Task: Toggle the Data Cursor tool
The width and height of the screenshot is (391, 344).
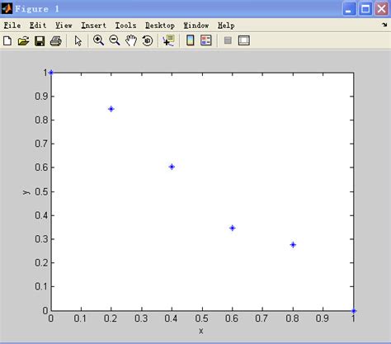Action: click(168, 40)
